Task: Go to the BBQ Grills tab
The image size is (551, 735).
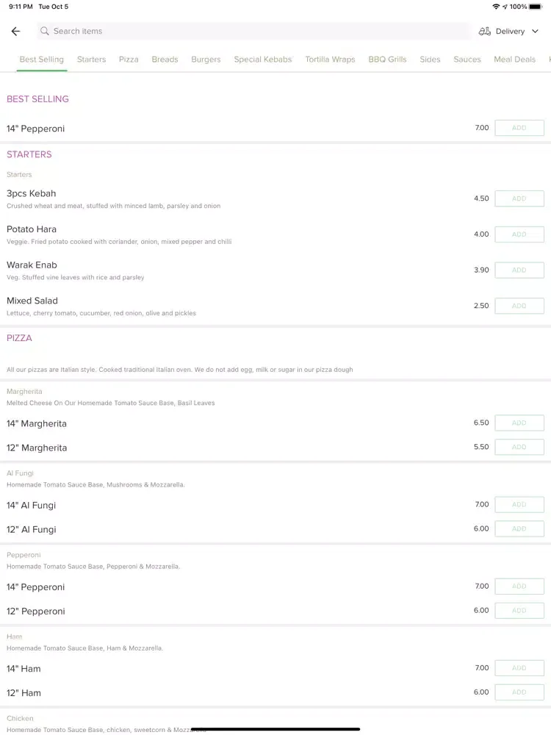Action: 387,60
